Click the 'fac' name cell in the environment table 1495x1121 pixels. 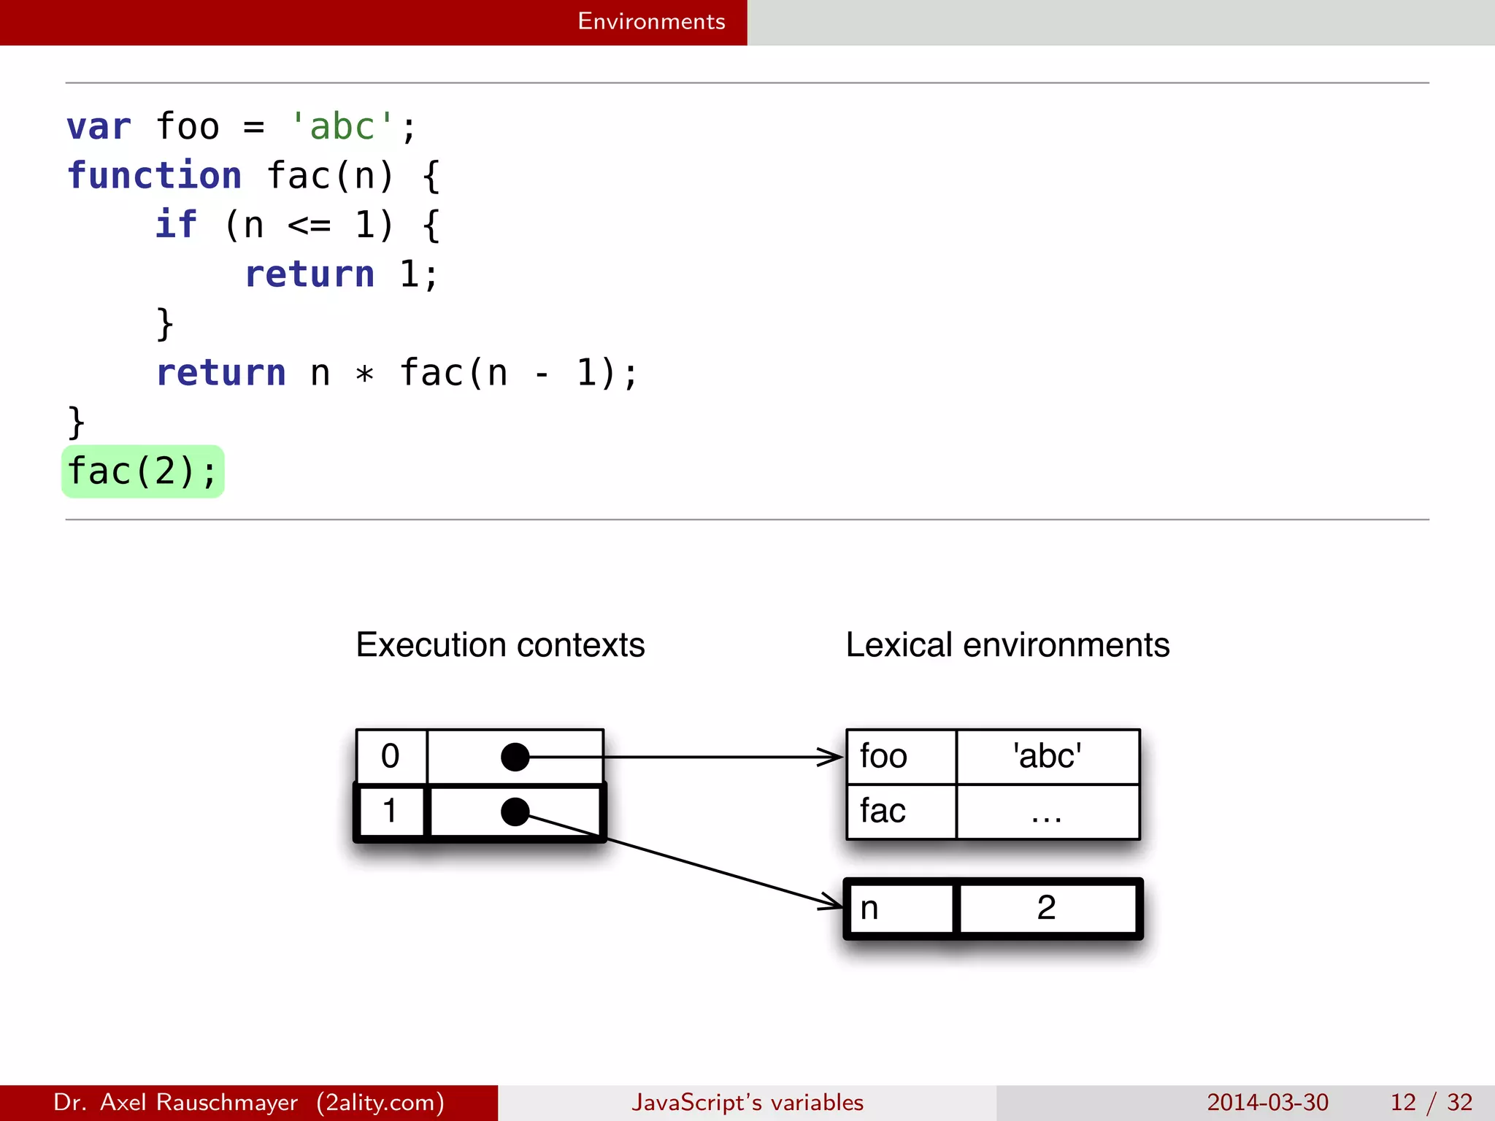[902, 812]
